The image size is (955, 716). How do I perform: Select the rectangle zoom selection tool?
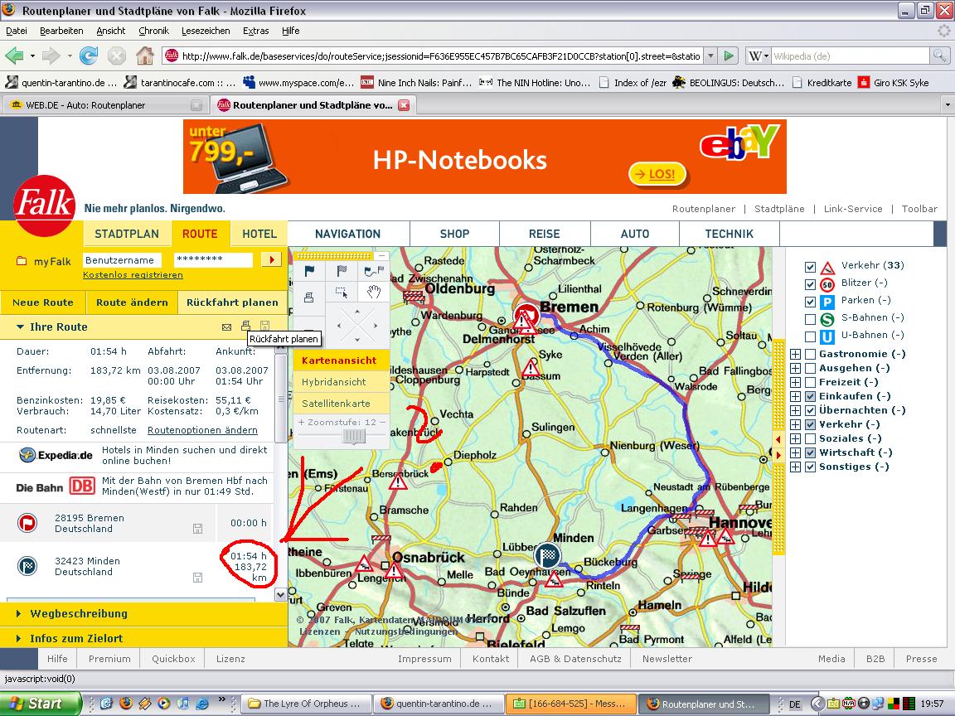(342, 293)
